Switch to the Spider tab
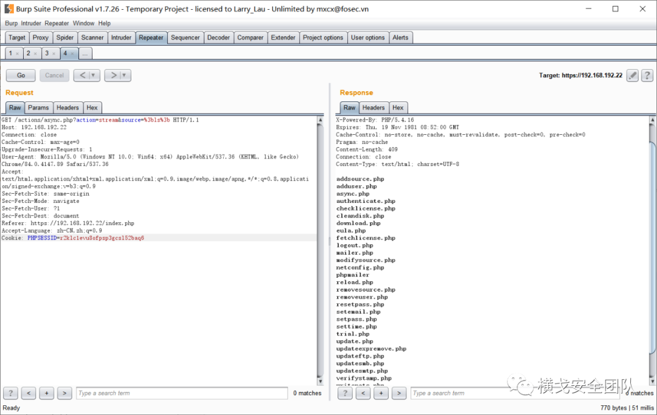 click(65, 38)
